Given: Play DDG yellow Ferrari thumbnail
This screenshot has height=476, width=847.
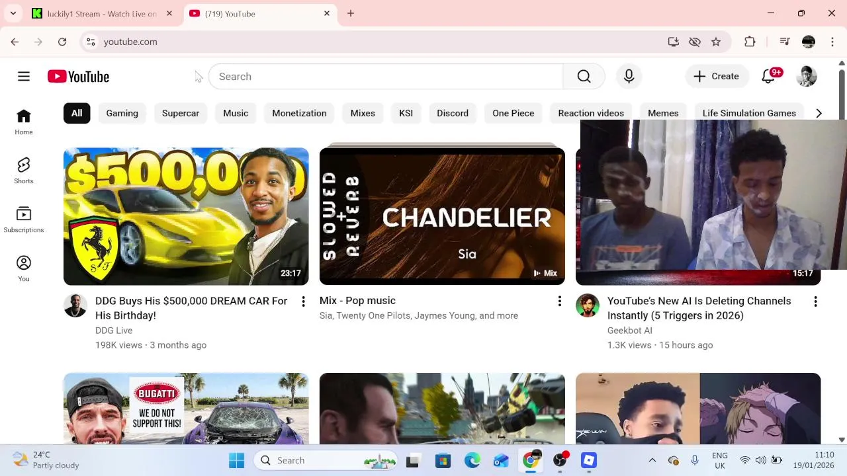Looking at the screenshot, I should [186, 216].
